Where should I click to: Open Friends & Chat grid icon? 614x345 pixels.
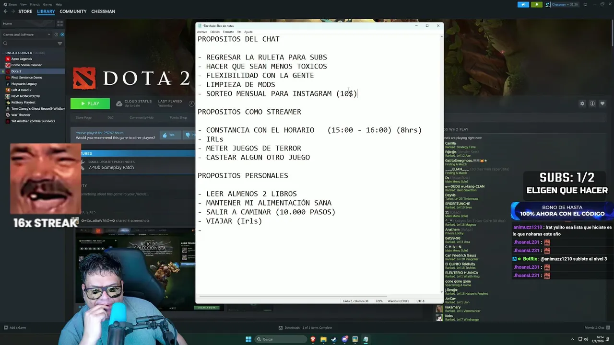(x=609, y=328)
